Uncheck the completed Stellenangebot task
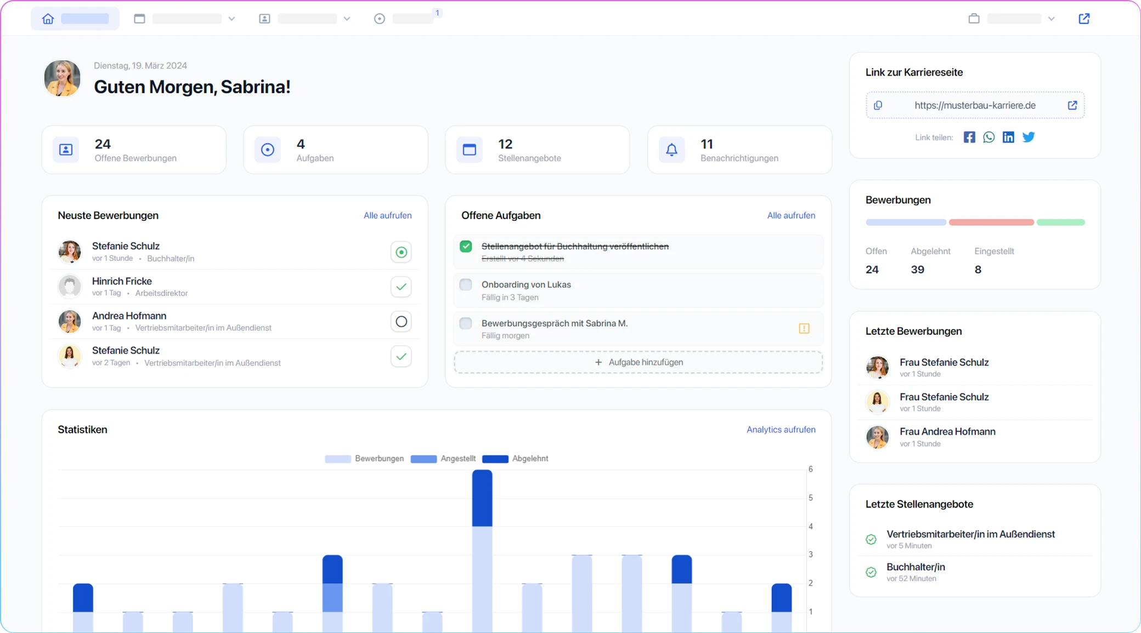The width and height of the screenshot is (1141, 633). point(466,246)
